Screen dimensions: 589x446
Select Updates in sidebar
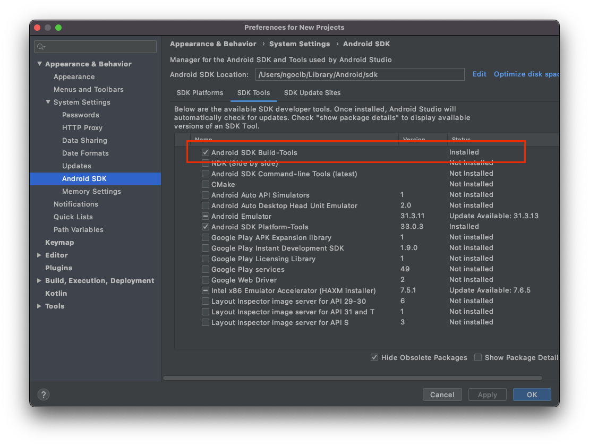tap(76, 166)
